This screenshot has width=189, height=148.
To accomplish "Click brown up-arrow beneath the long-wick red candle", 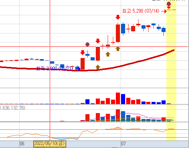I will pyautogui.click(x=108, y=54).
